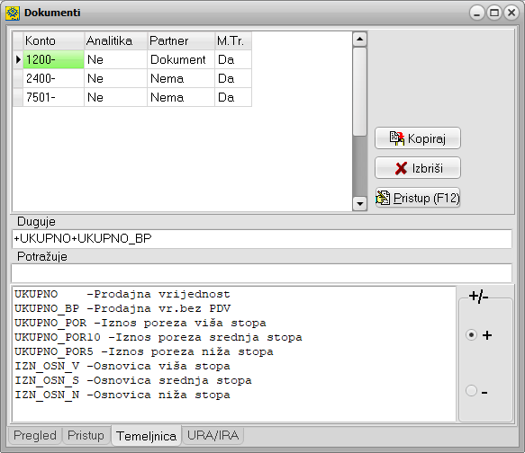This screenshot has width=525, height=453.
Task: Open the URA/IRA tab
Action: pyautogui.click(x=213, y=435)
